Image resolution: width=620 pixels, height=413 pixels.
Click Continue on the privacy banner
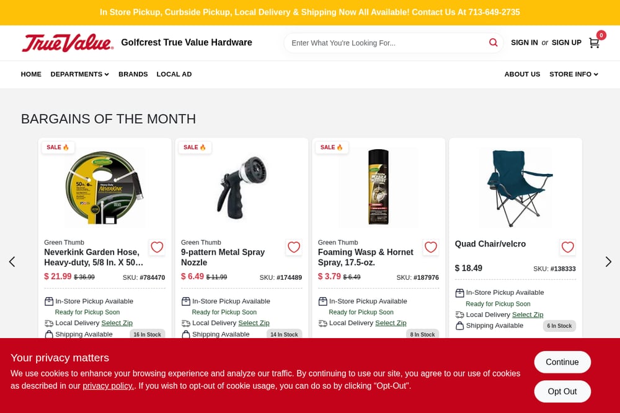pyautogui.click(x=562, y=362)
